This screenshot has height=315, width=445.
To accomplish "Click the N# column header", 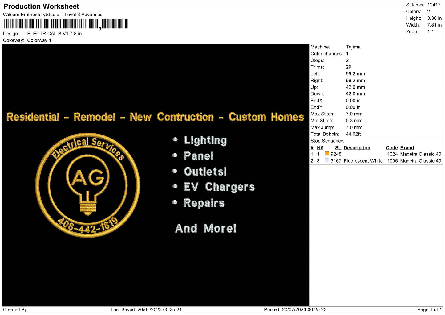I will coord(320,148).
